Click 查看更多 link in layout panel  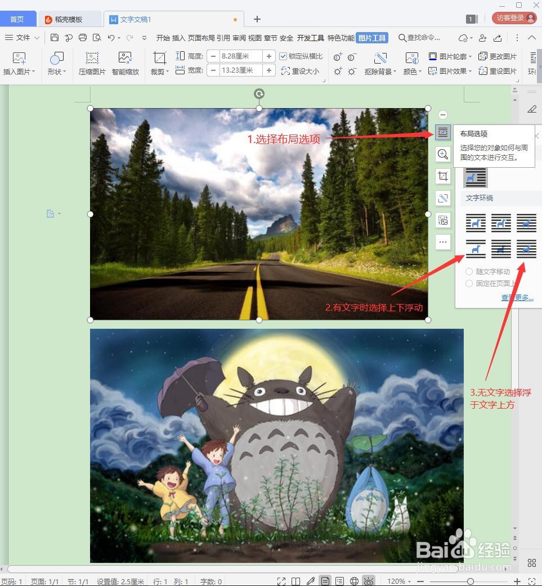[517, 298]
